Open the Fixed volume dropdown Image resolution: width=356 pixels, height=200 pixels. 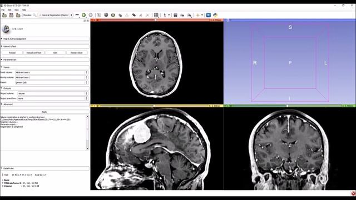52,72
